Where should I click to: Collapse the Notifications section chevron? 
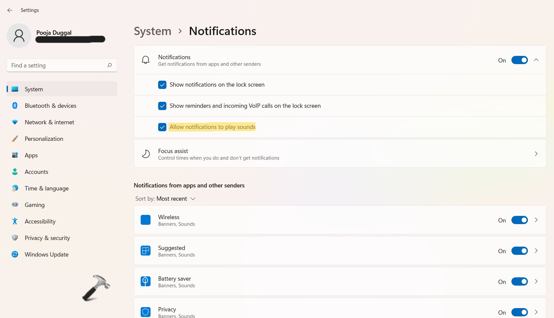(536, 60)
